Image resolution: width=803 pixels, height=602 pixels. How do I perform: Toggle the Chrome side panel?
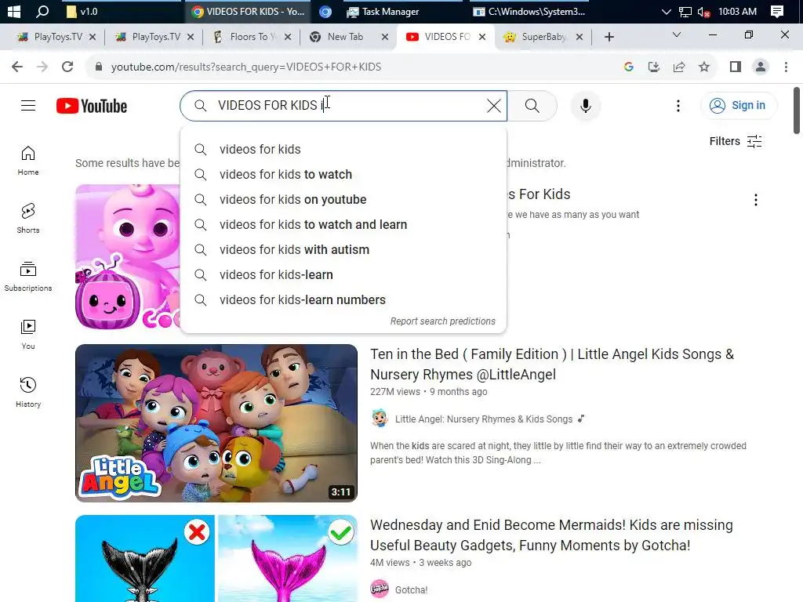735,67
